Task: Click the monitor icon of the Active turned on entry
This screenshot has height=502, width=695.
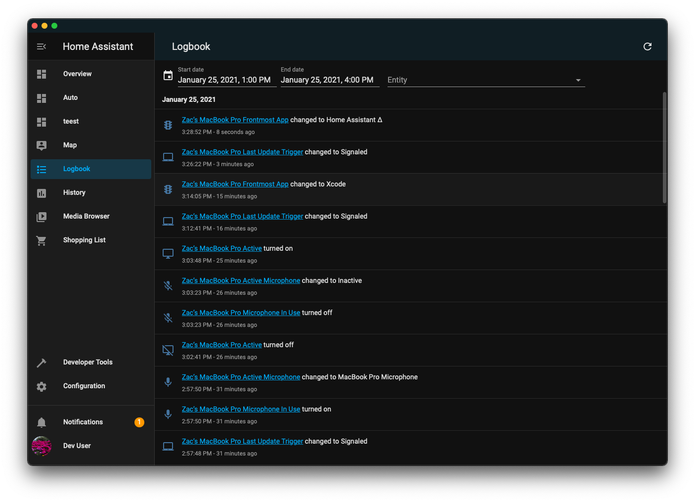Action: click(x=168, y=254)
